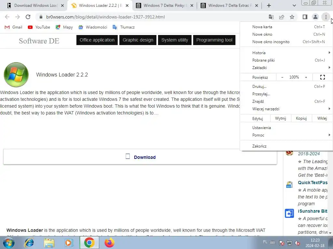333x249 pixels.
Task: Decrease zoom with the minus button
Action: click(x=282, y=77)
